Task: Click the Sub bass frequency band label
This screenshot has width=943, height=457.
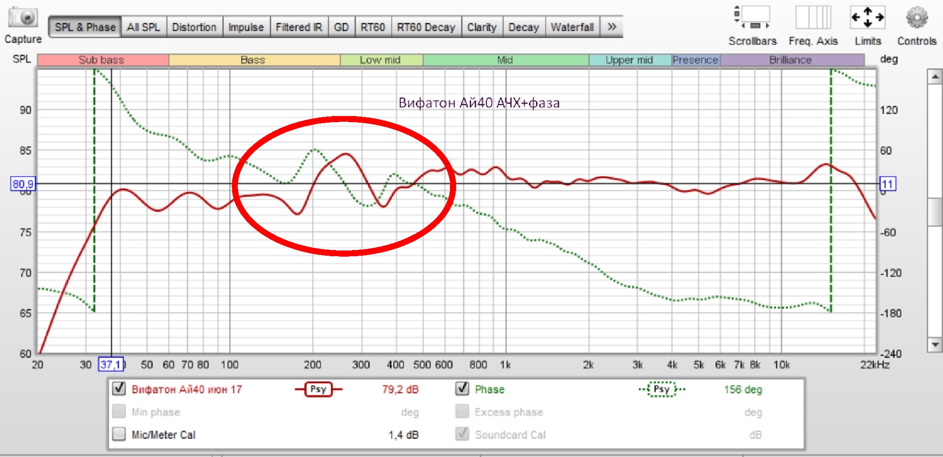Action: (x=103, y=60)
